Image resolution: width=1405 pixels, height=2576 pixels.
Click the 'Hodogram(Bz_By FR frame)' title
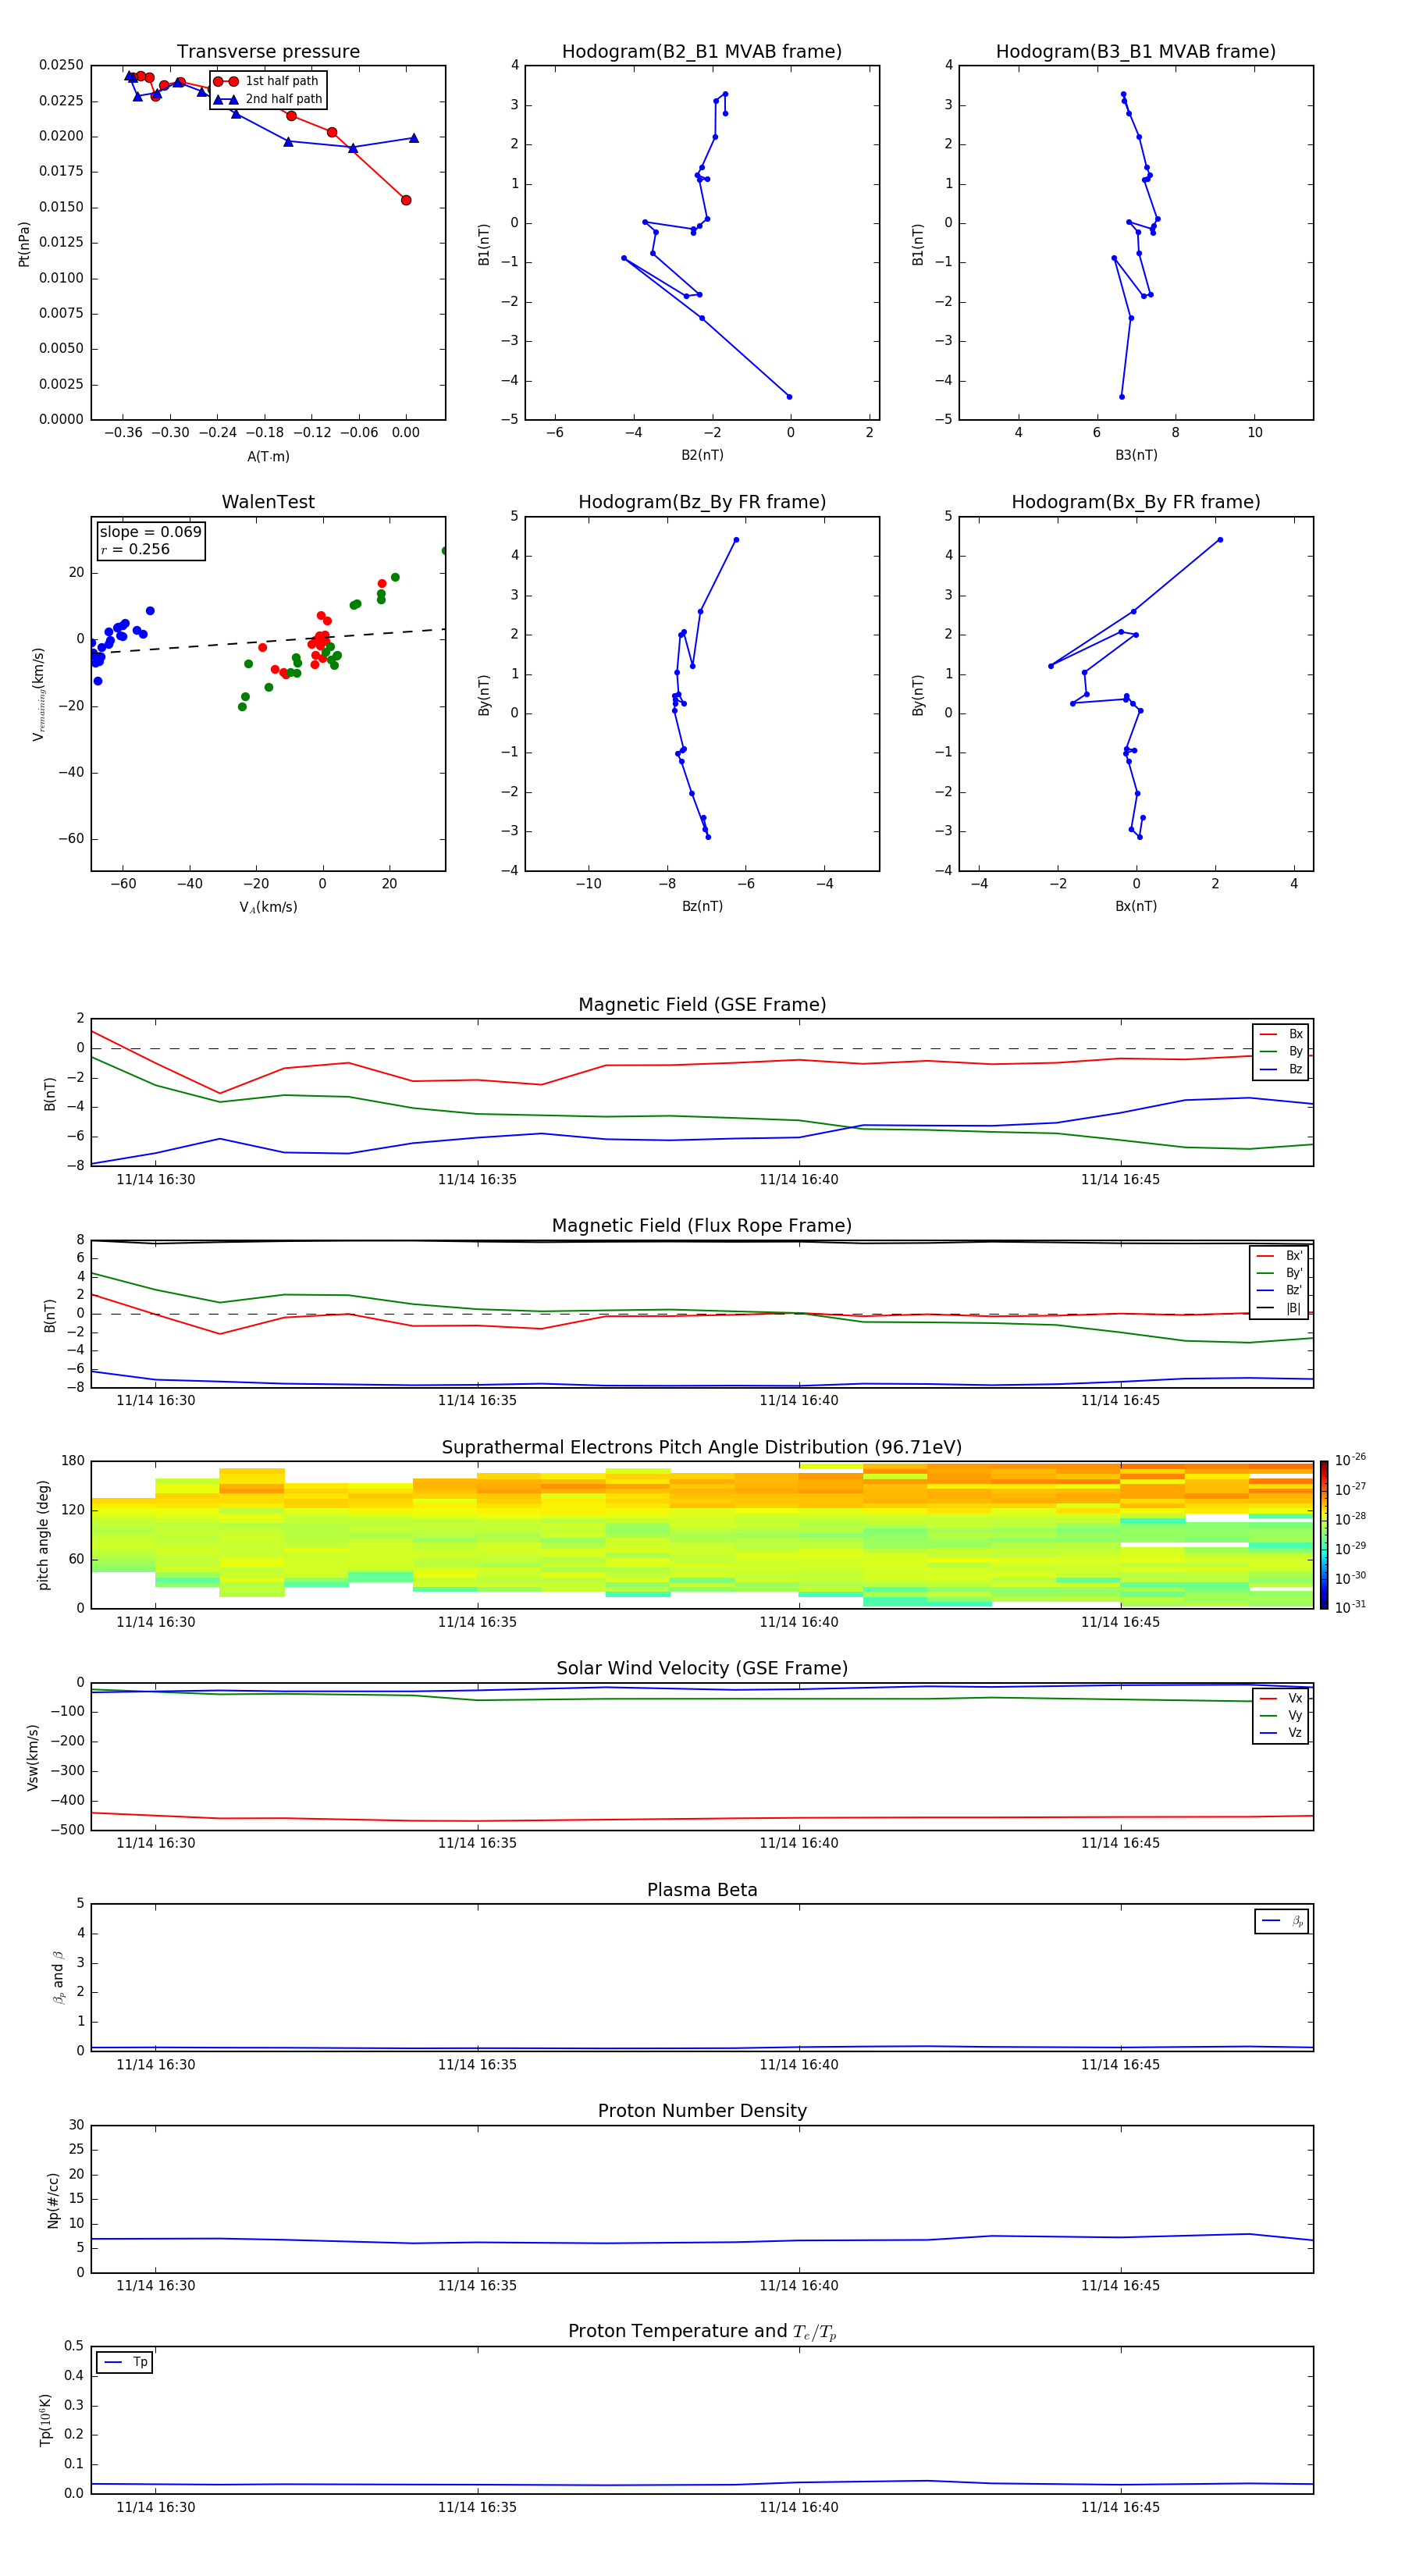click(x=702, y=502)
